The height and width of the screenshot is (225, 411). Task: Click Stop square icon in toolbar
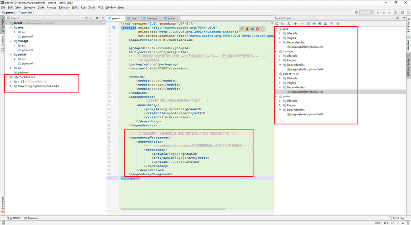396,13
